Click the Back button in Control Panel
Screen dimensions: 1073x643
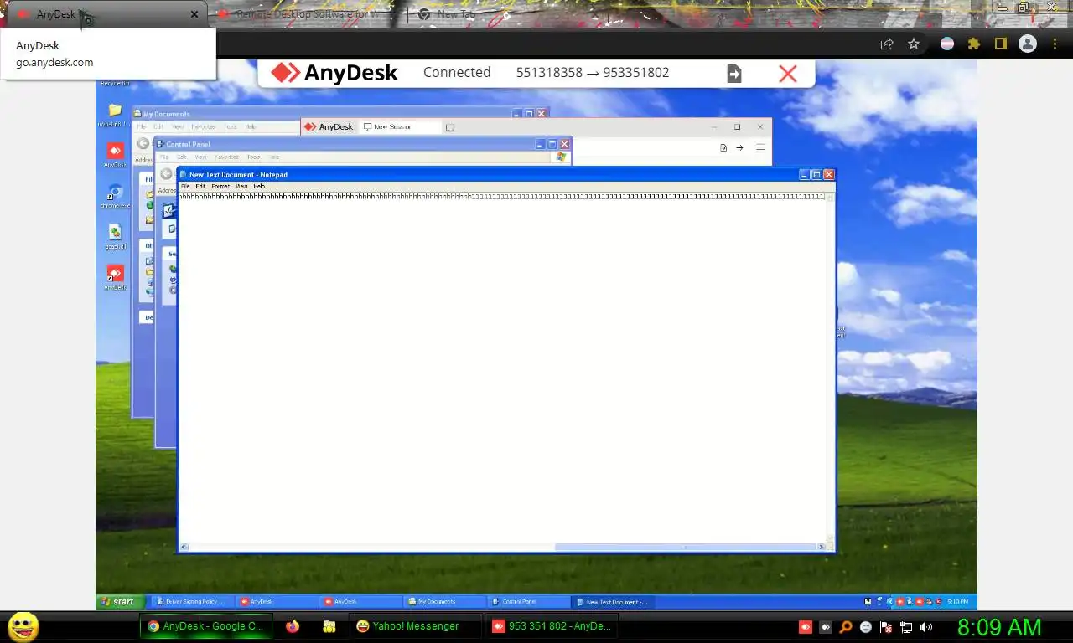pyautogui.click(x=166, y=174)
